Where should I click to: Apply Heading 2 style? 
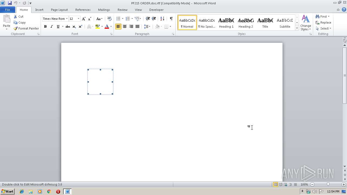[246, 22]
